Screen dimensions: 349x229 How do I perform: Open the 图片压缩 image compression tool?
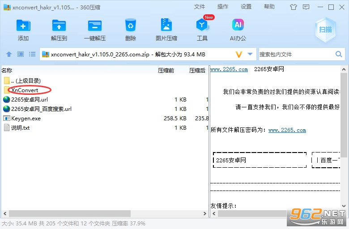(x=166, y=25)
